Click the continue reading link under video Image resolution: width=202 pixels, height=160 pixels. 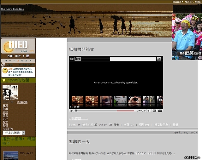(x=79, y=118)
